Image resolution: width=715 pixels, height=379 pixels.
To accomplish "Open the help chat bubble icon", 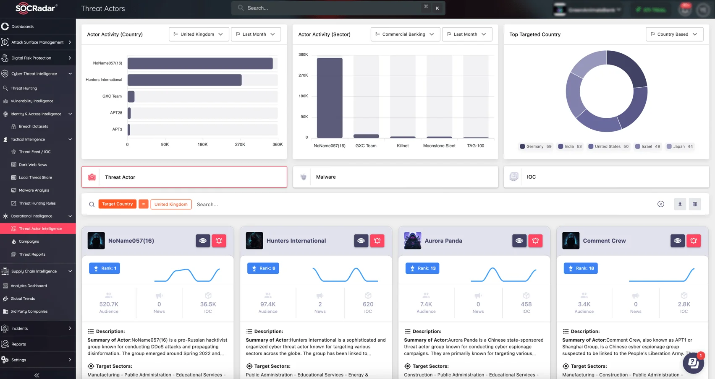I will click(694, 363).
